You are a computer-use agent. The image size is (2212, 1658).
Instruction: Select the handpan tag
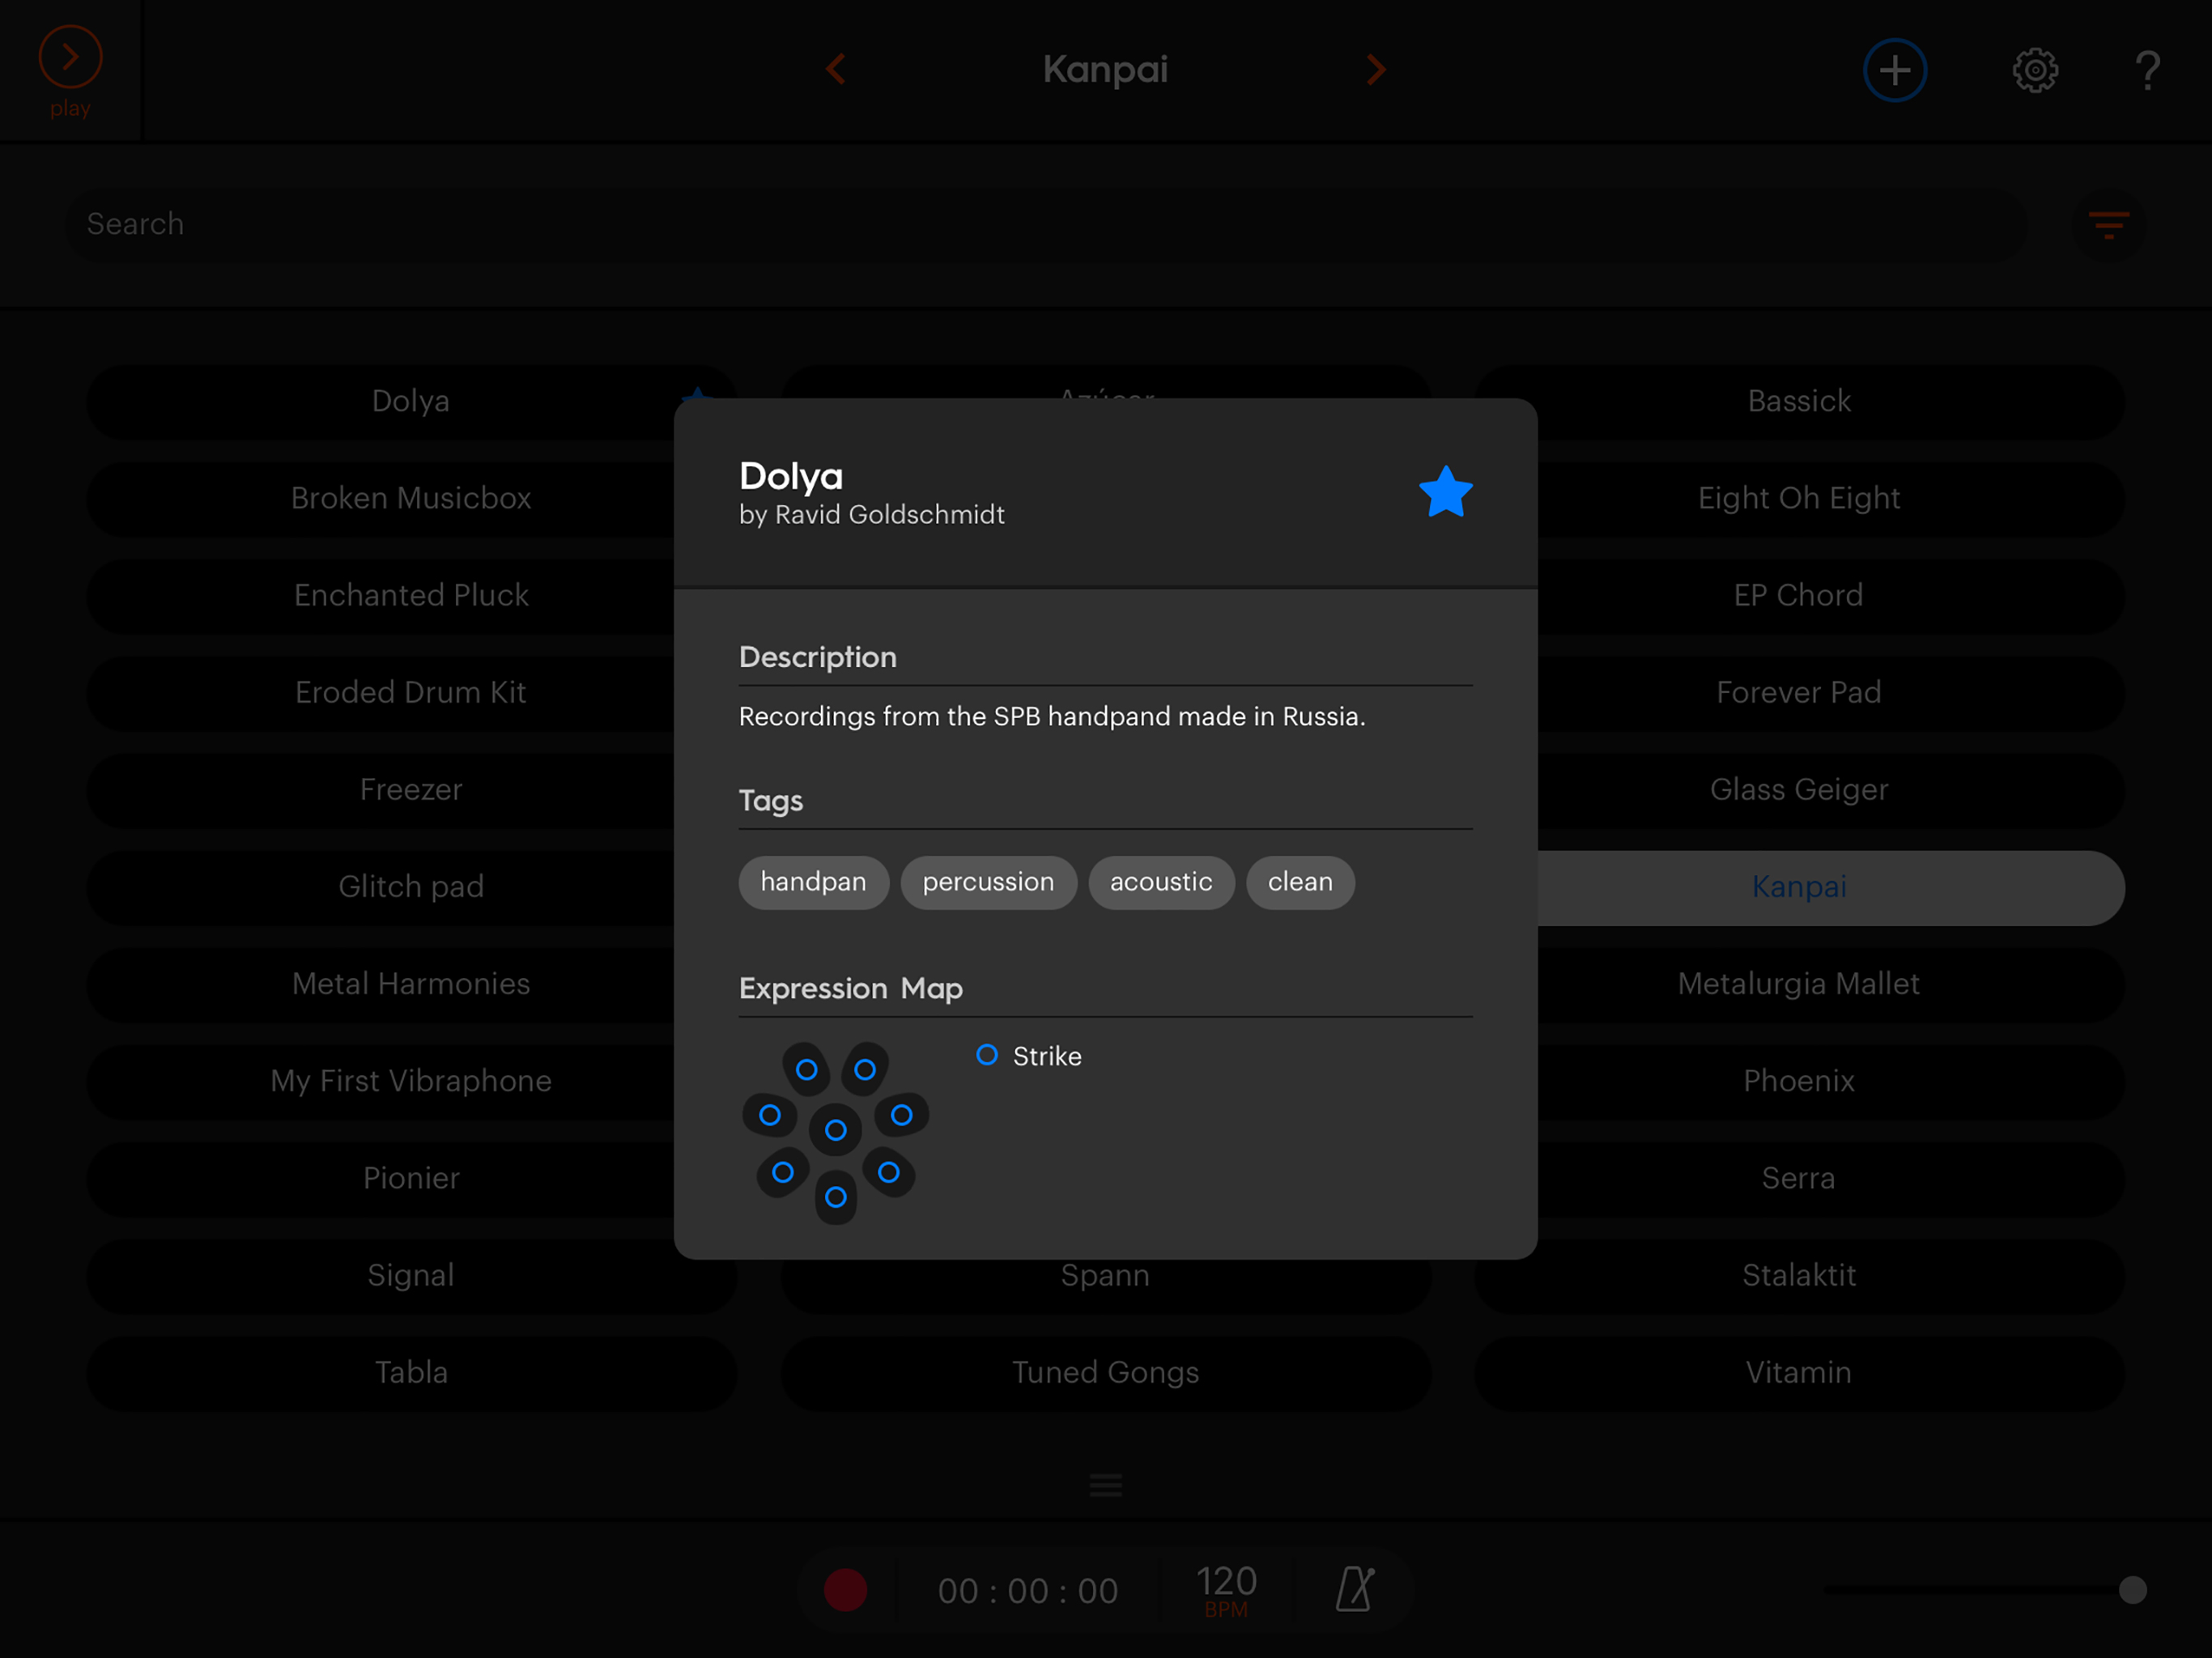[813, 882]
